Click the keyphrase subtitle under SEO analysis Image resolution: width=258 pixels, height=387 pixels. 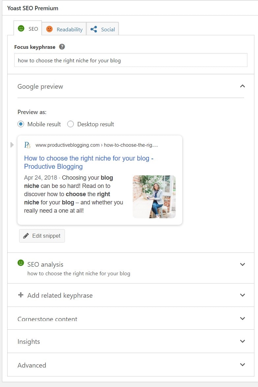(79, 274)
